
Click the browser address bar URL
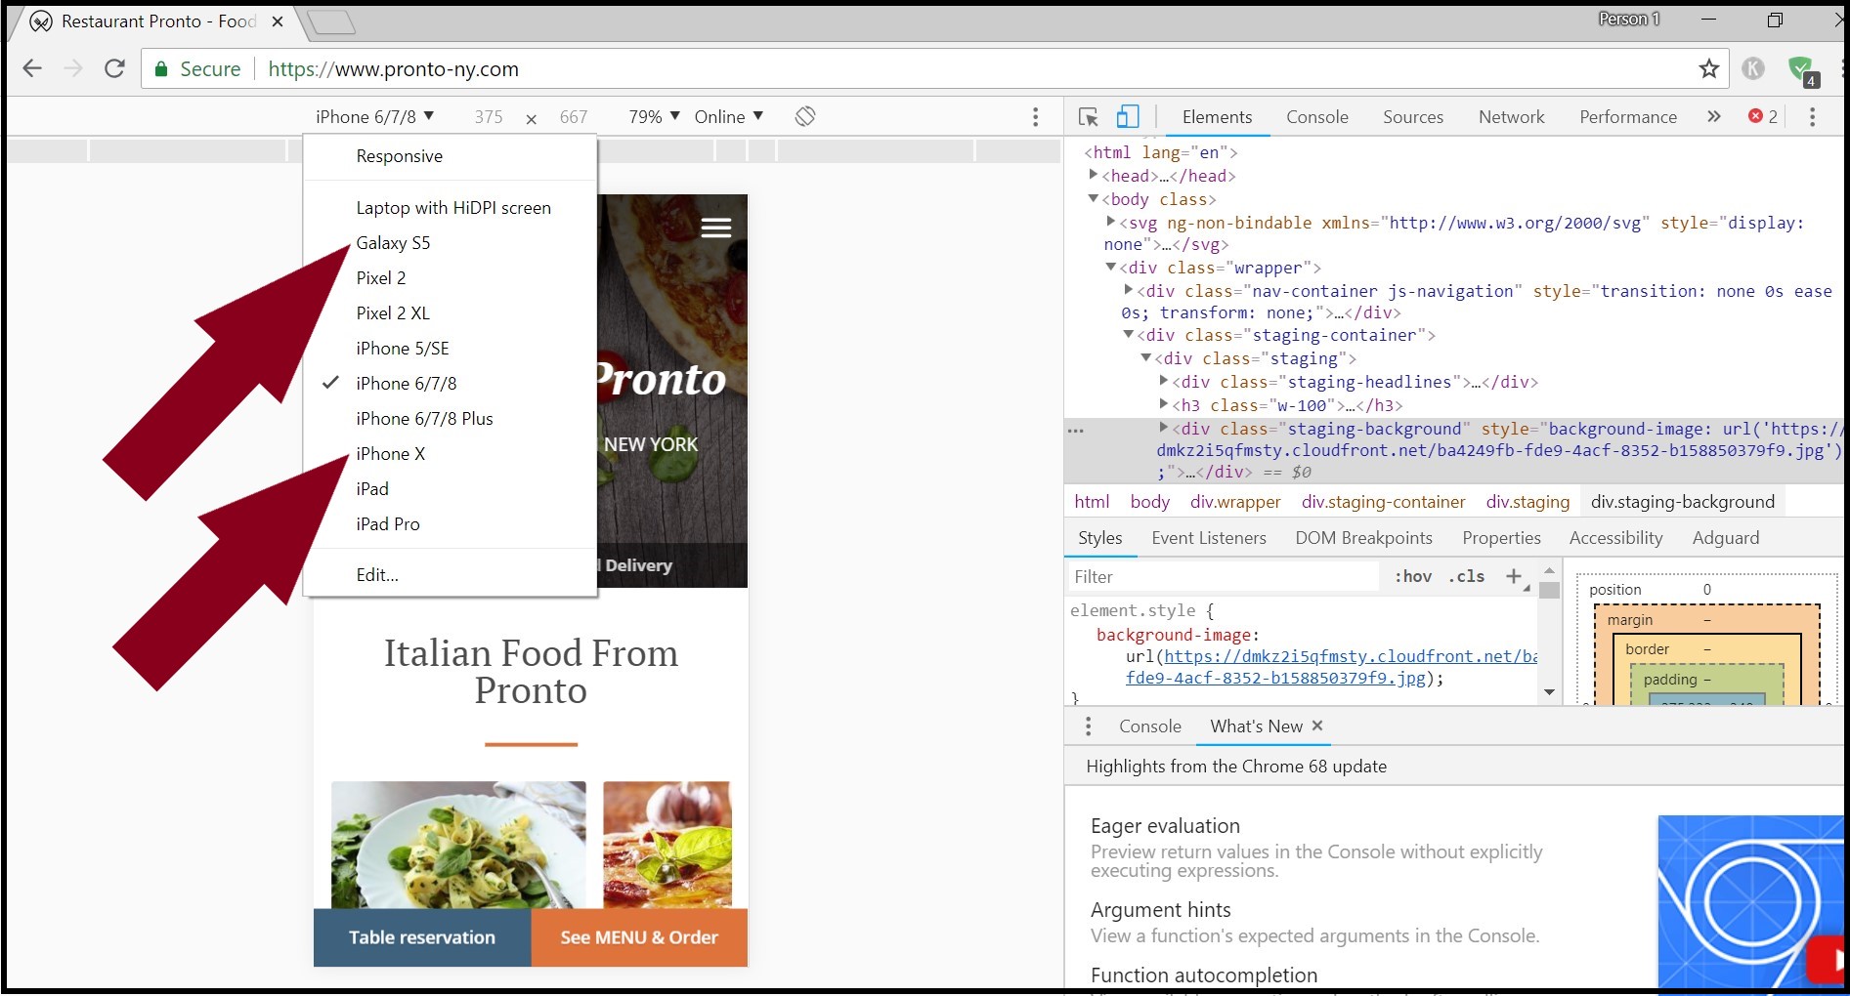coord(393,69)
